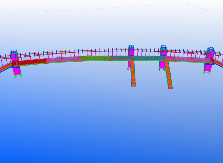
Task: Select purple deck section between red and green
Action: (x=64, y=60)
